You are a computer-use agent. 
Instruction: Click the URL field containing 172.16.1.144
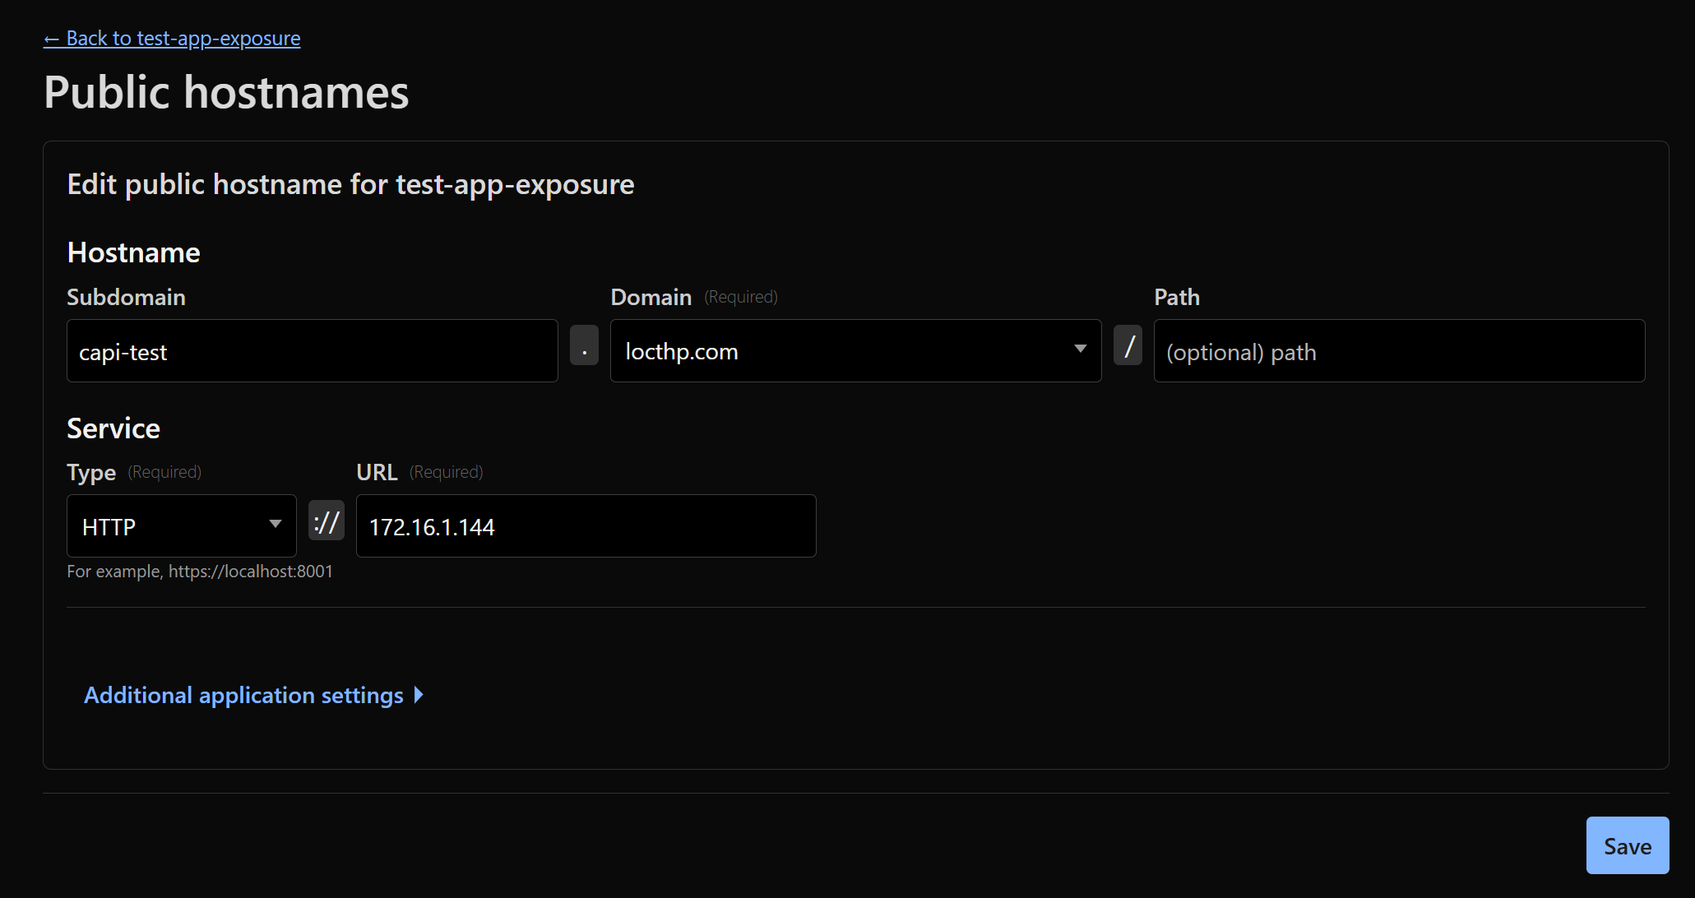tap(586, 526)
